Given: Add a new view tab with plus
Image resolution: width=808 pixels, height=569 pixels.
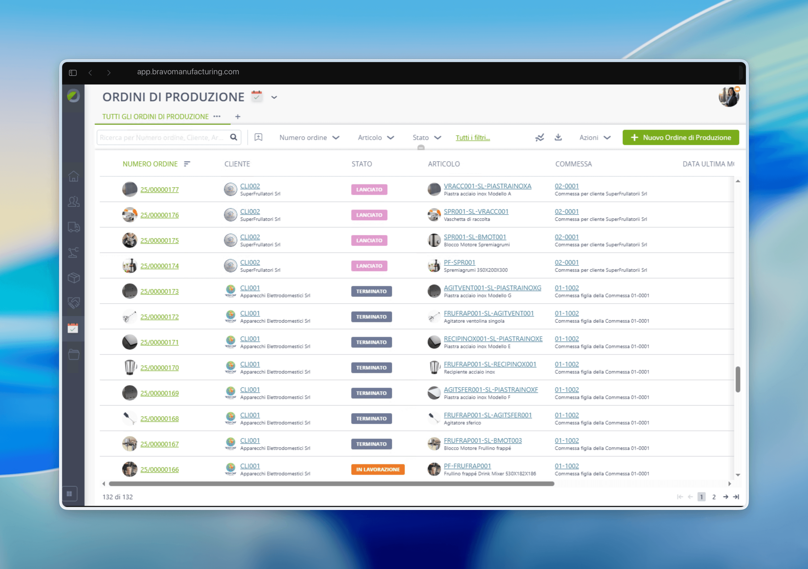Looking at the screenshot, I should [238, 117].
